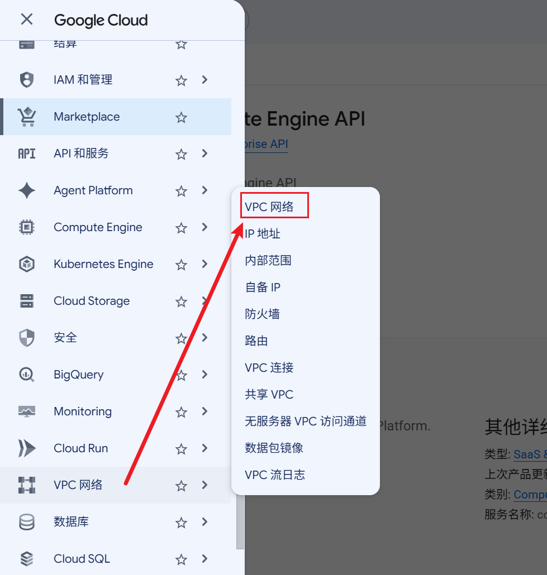Open the 安全 menu label
Viewport: 547px width, 575px height.
tap(65, 338)
